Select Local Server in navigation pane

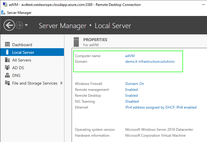point(32,52)
